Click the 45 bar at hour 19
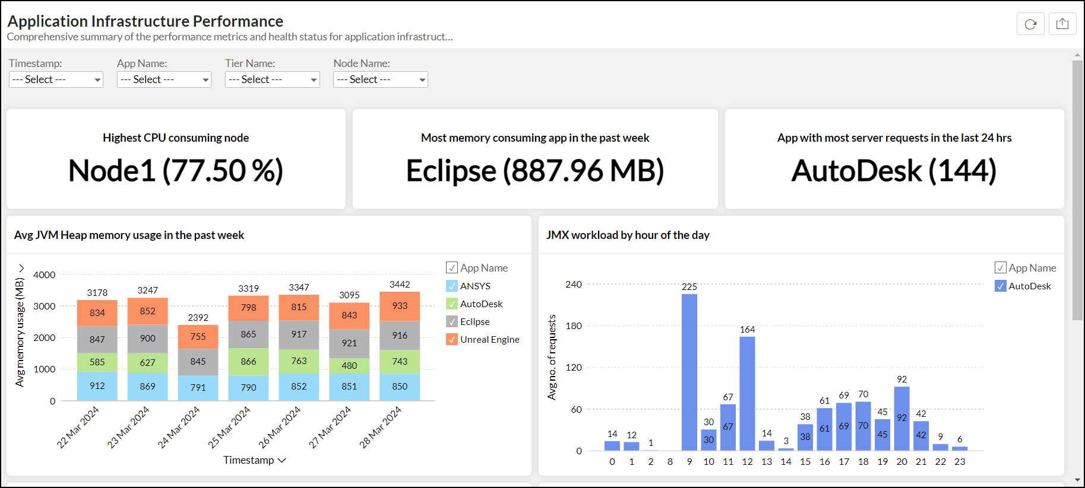Image resolution: width=1085 pixels, height=488 pixels. tap(882, 435)
